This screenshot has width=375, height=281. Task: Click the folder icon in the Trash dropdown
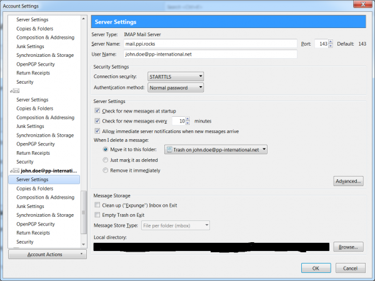[x=169, y=149]
